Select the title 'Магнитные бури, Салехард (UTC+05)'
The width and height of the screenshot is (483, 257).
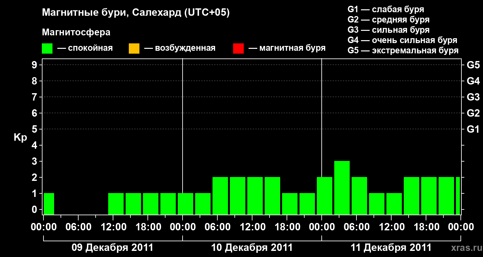pyautogui.click(x=136, y=13)
